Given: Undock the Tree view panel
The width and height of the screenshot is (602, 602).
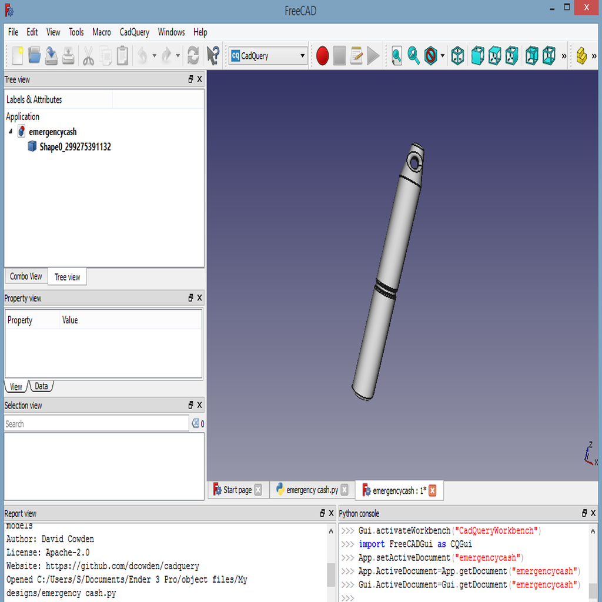Looking at the screenshot, I should (191, 79).
